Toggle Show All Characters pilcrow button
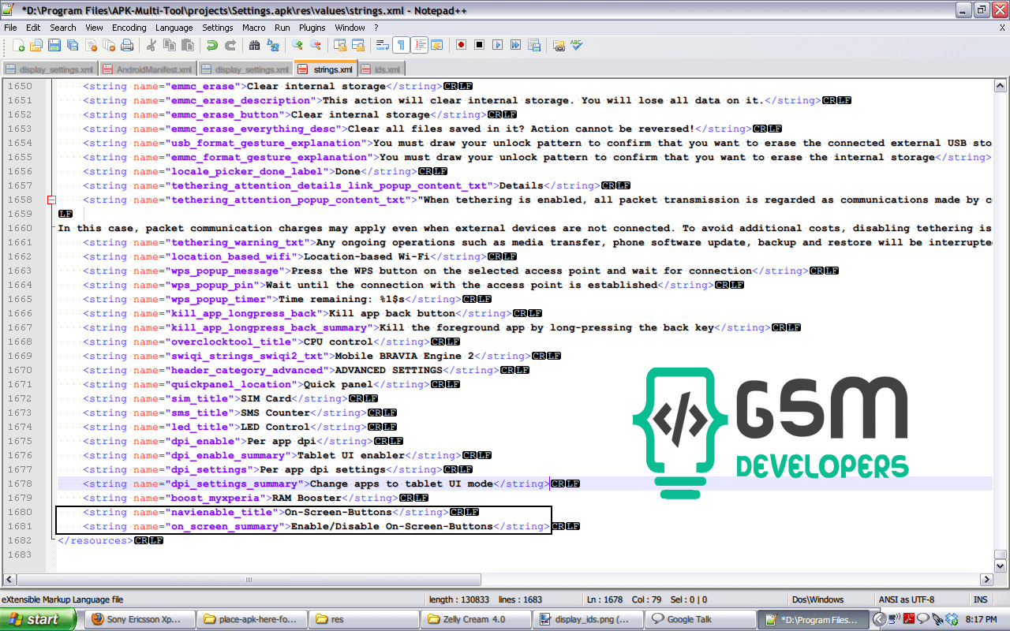 400,45
